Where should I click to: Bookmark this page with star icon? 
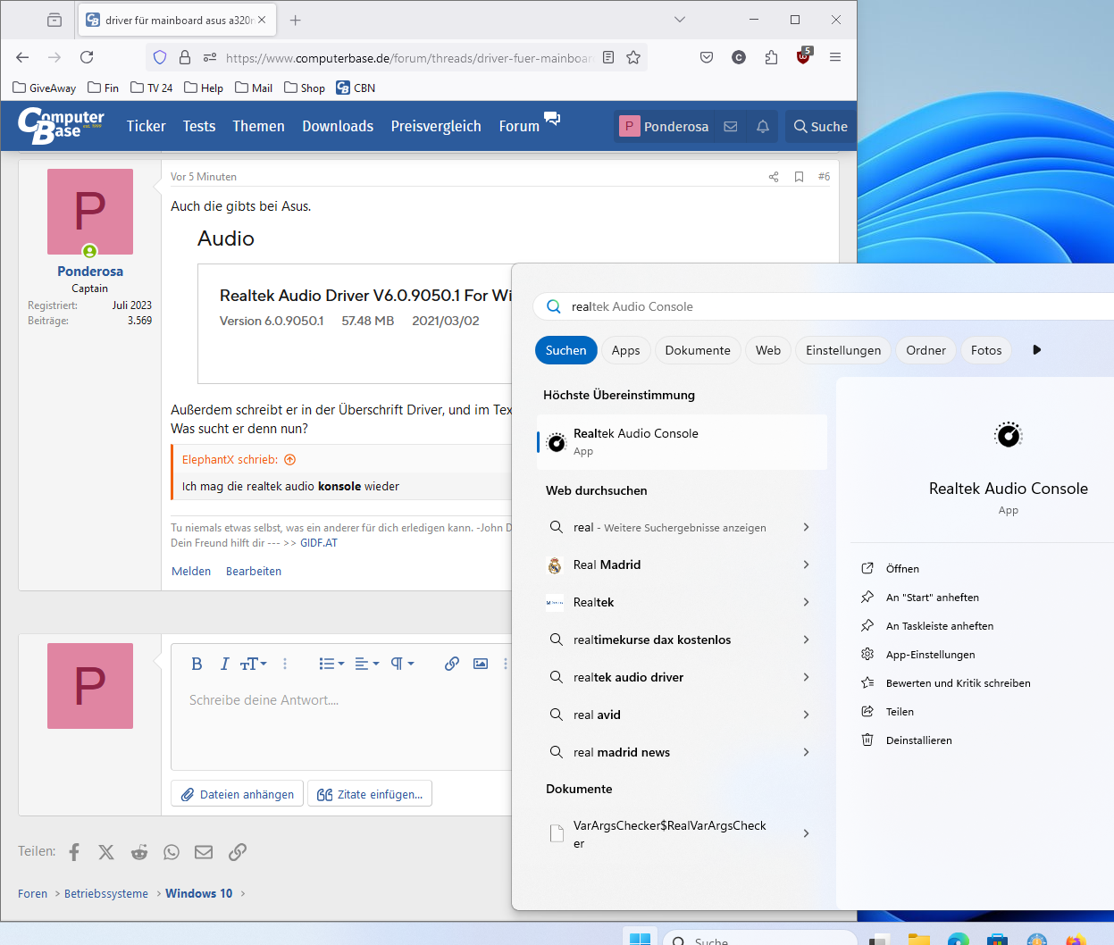[633, 57]
